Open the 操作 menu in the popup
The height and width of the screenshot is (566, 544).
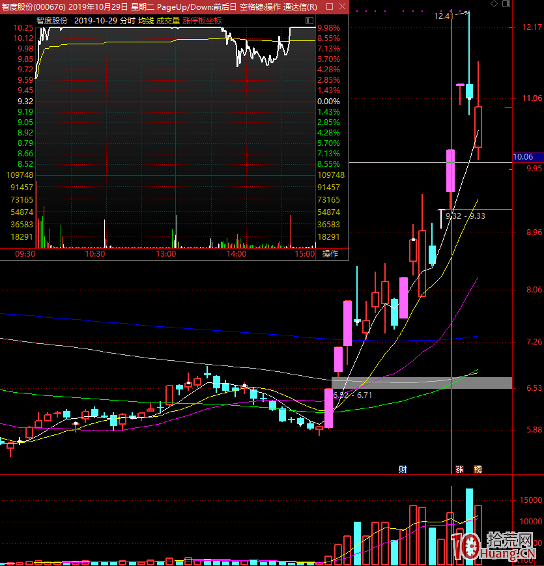pos(330,254)
